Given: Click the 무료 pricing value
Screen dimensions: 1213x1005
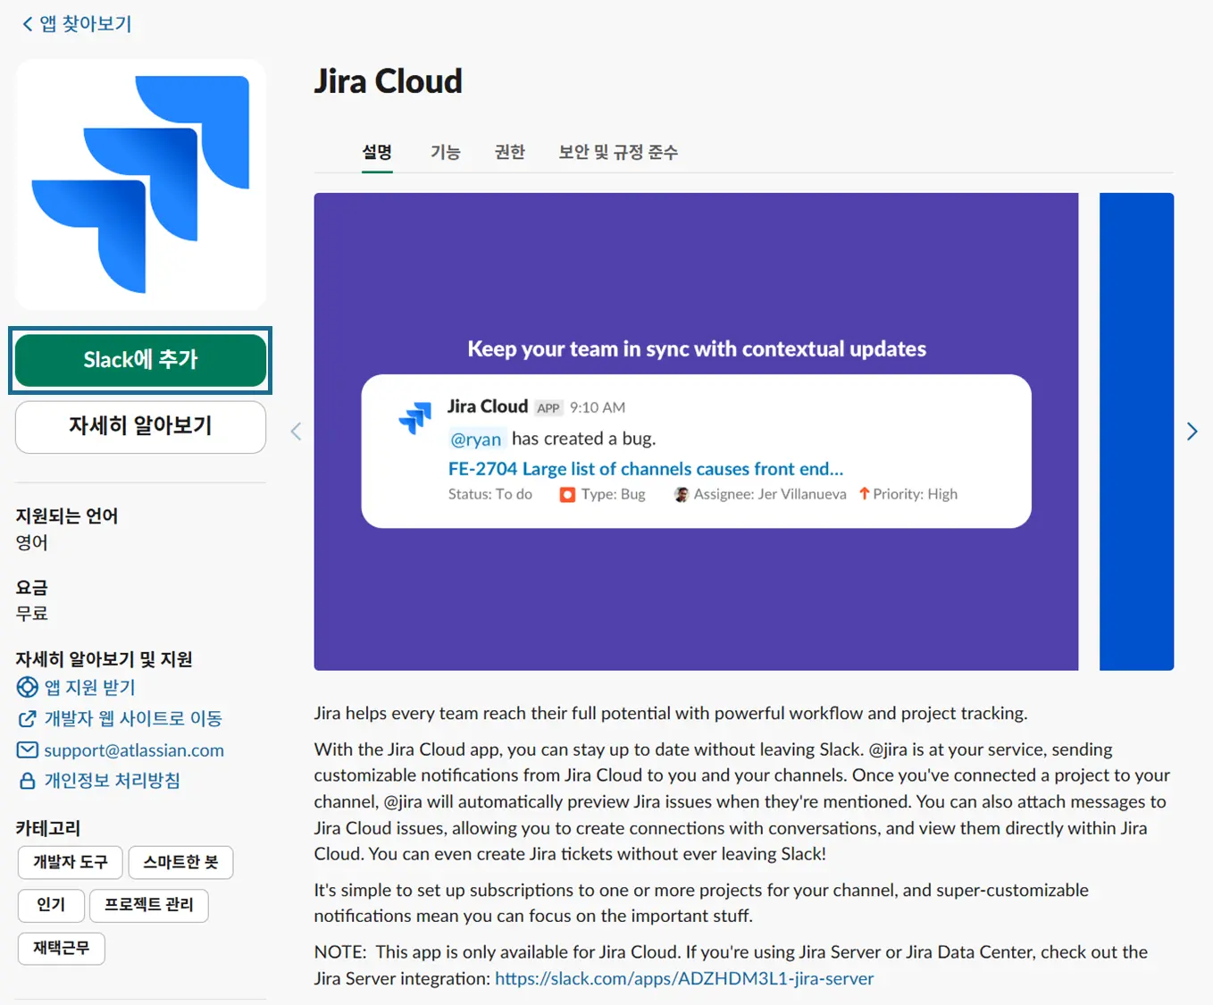Looking at the screenshot, I should (32, 614).
